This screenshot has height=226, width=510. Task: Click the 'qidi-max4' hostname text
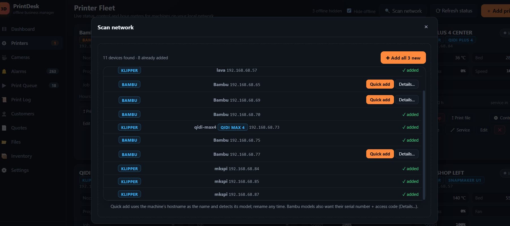click(x=205, y=127)
